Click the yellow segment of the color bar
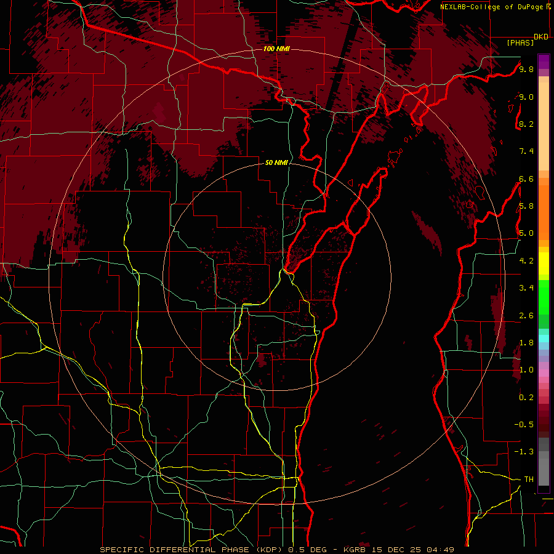 tap(544, 263)
